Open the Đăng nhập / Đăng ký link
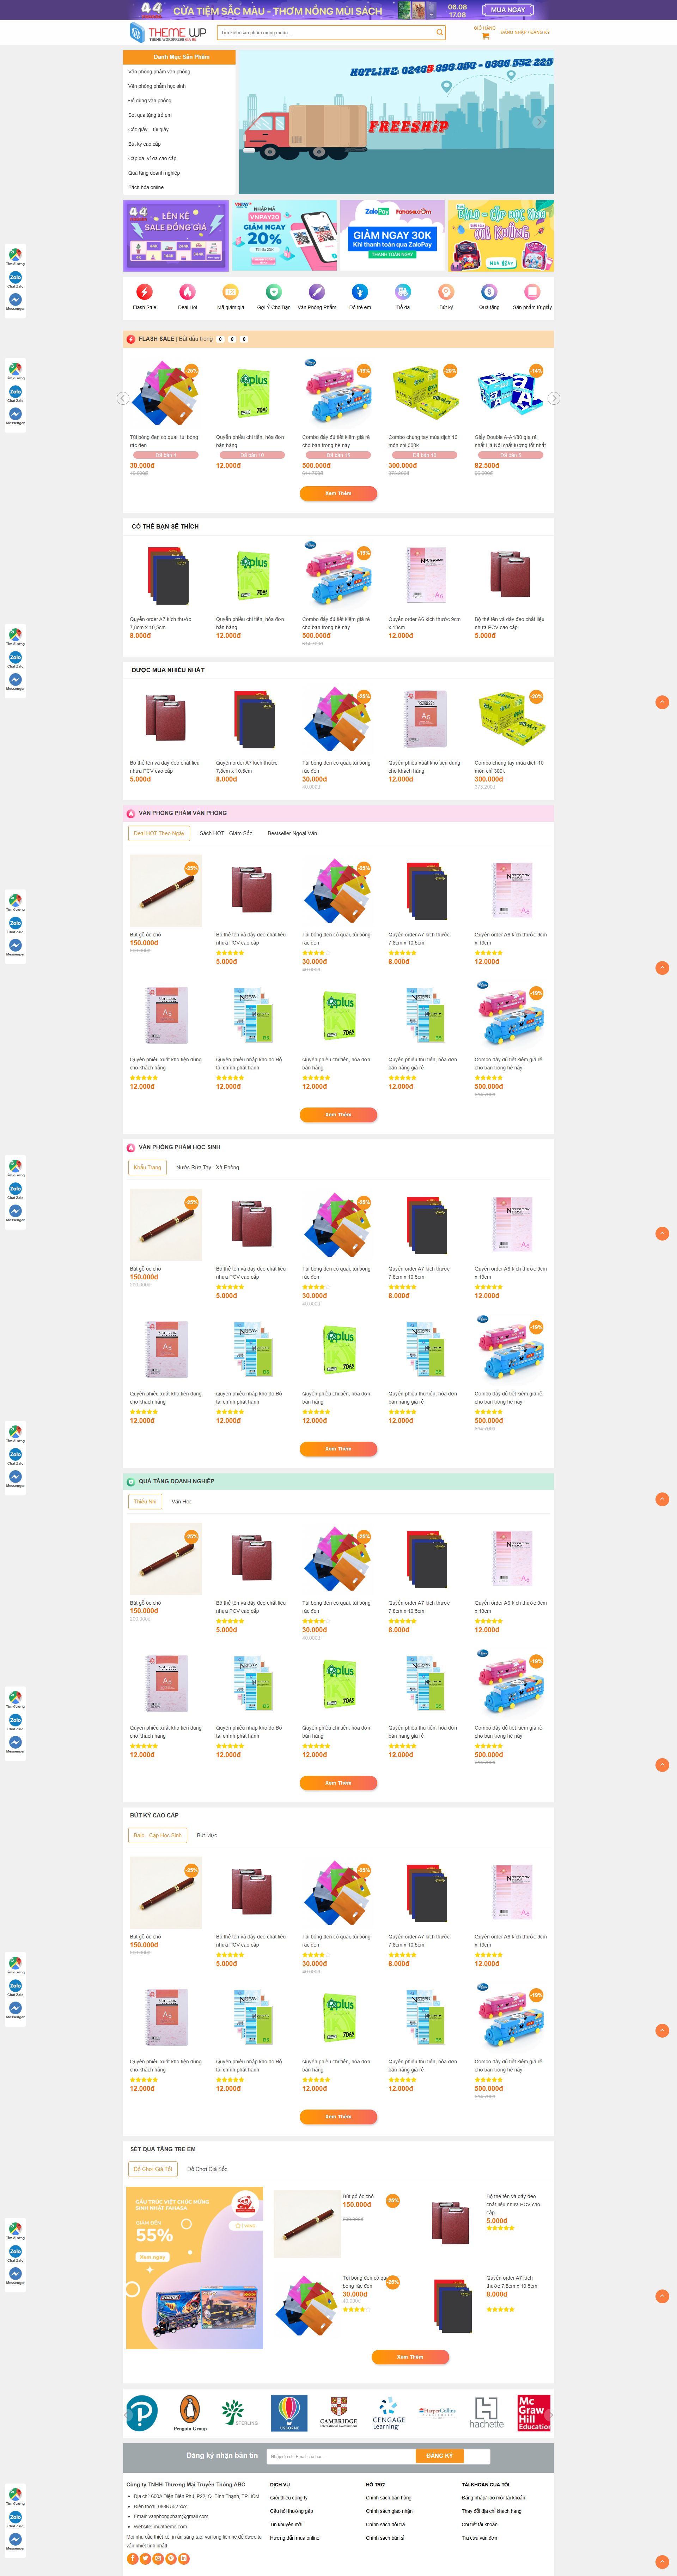677x2576 pixels. click(x=525, y=32)
